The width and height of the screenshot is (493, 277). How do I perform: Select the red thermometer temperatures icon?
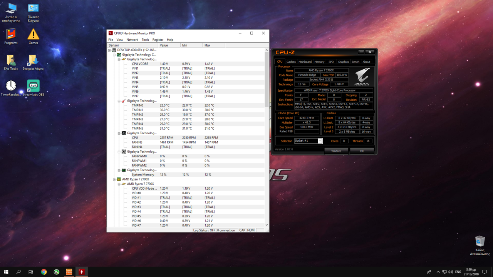tap(124, 101)
